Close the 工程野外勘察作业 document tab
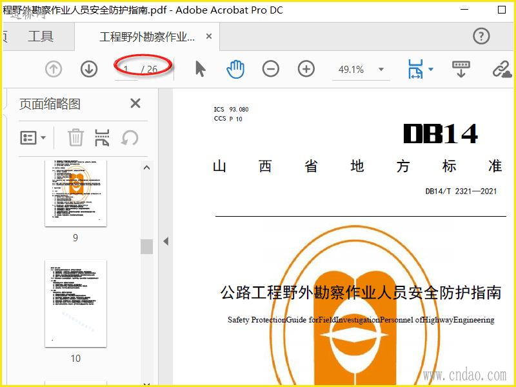Viewport: 516px width, 387px height. tap(208, 36)
